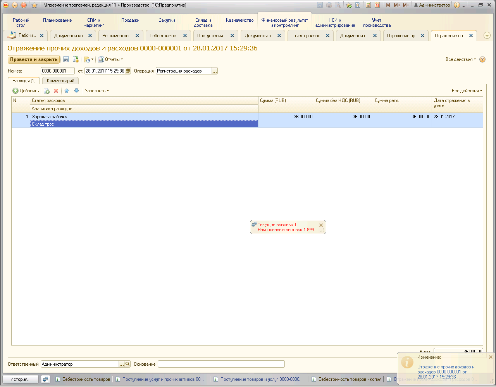Open the calendar icon in title bar
496x387 pixels.
click(377, 5)
